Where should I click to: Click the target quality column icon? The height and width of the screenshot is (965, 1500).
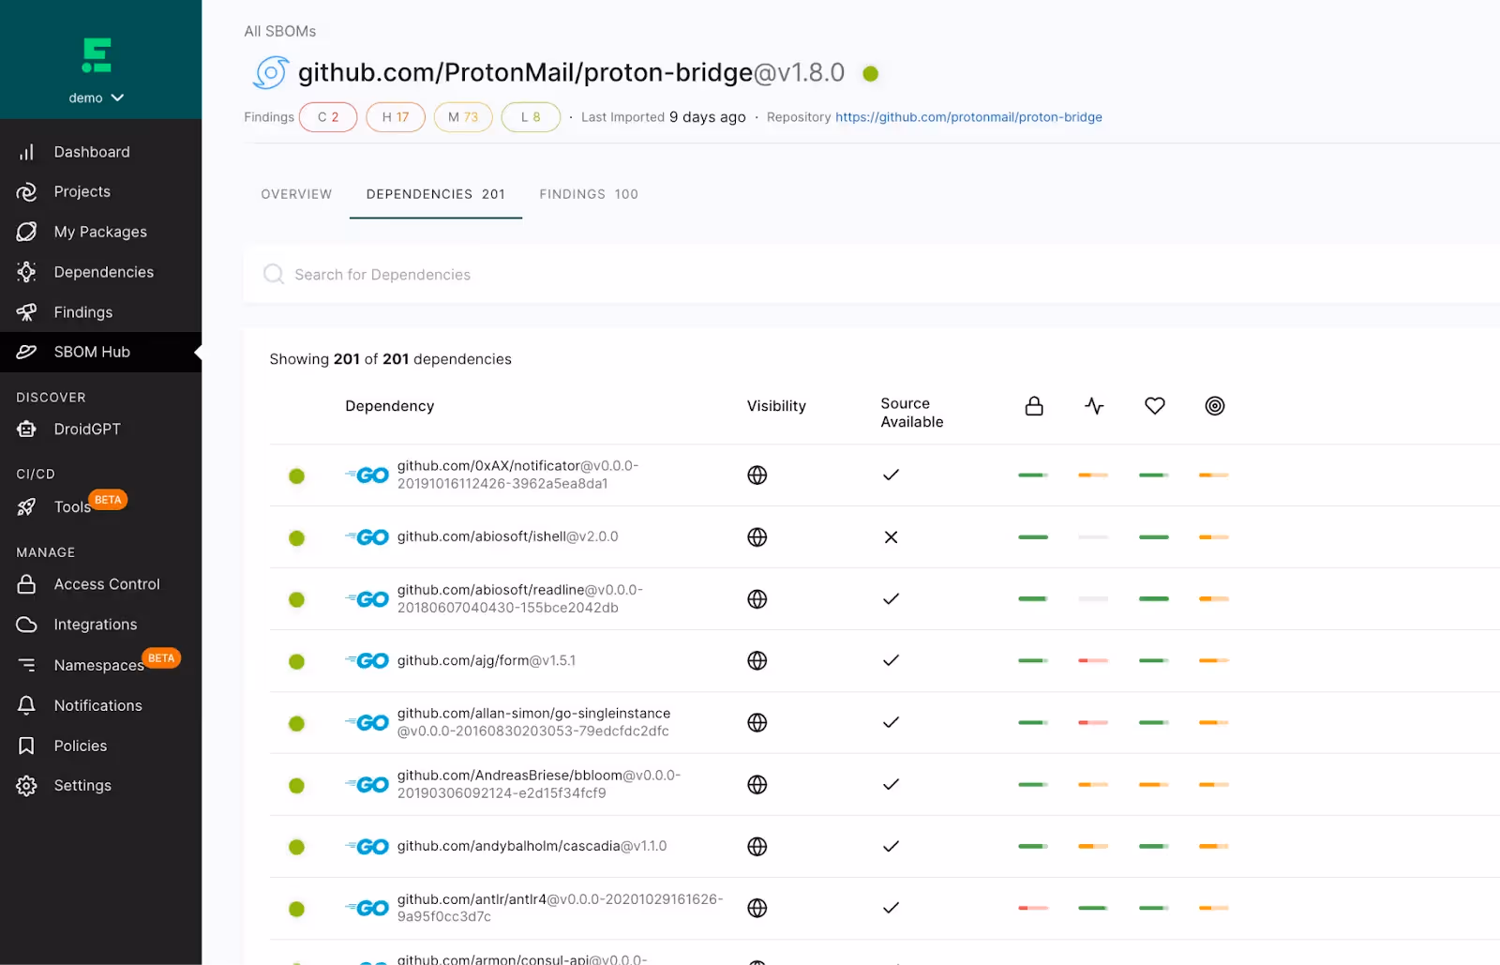coord(1215,406)
